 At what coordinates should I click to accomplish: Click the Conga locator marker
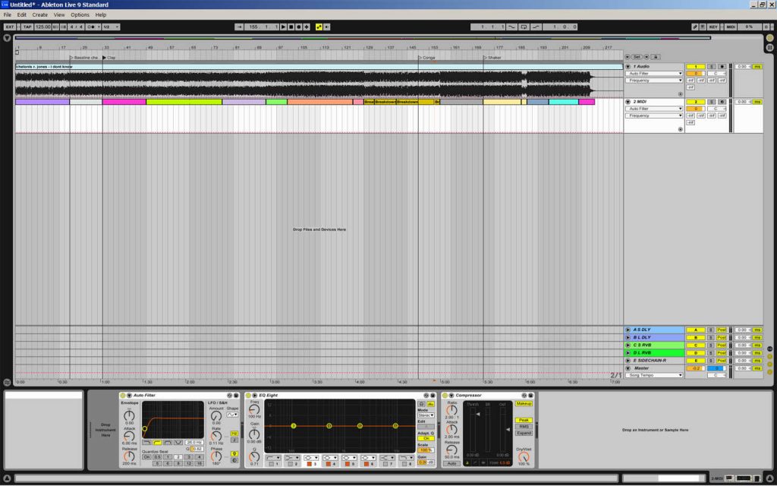tap(420, 57)
